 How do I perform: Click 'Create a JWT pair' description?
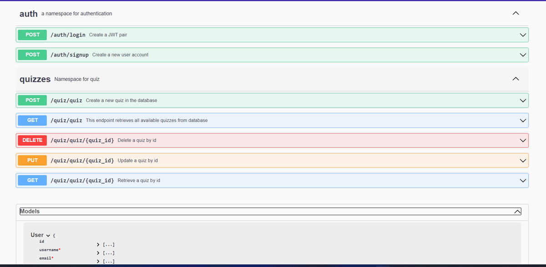pyautogui.click(x=108, y=35)
